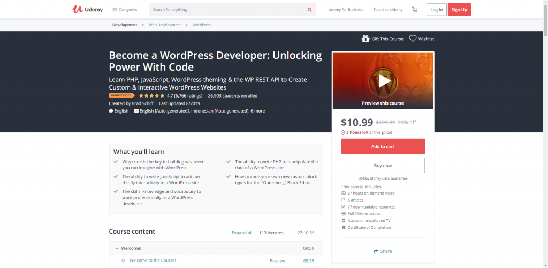Click the search magnifier icon

pos(310,10)
